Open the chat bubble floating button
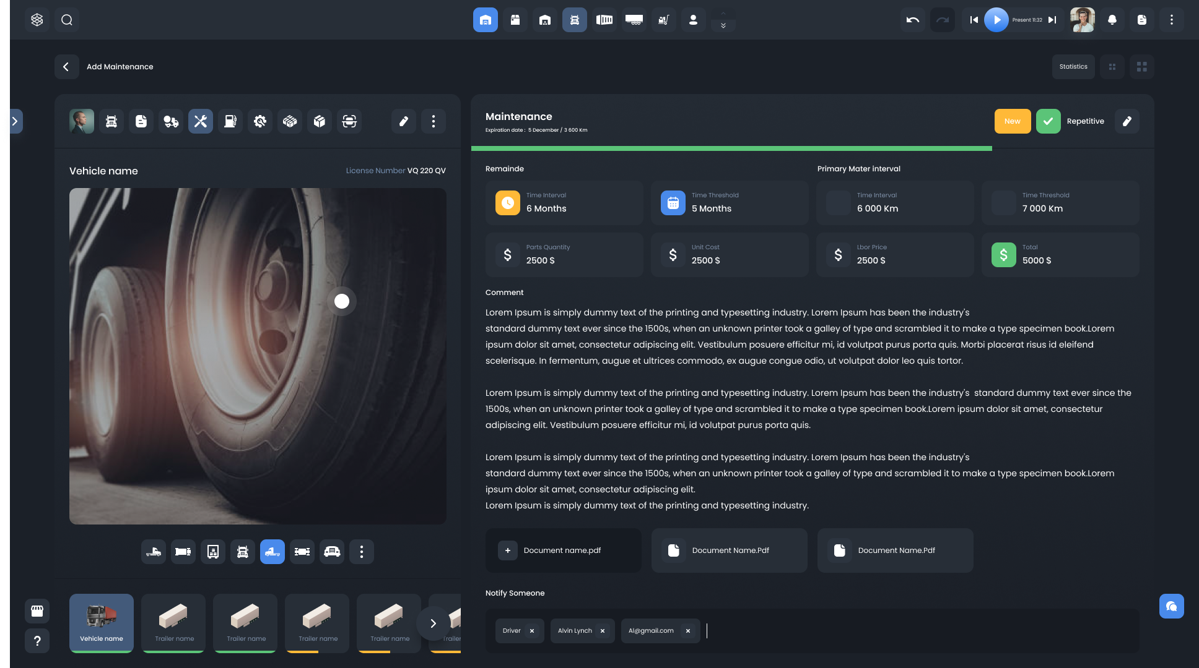The height and width of the screenshot is (668, 1199). point(1172,606)
